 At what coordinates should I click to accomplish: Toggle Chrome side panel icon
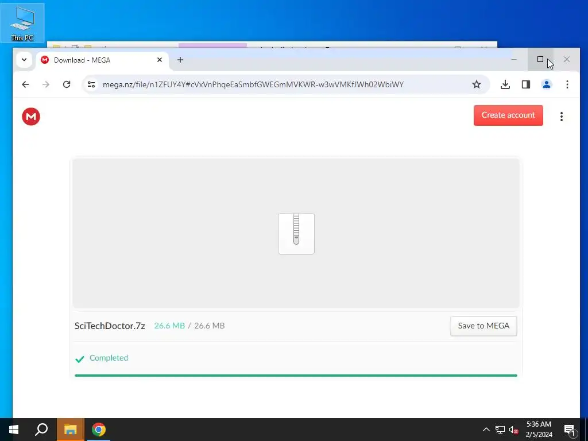[x=526, y=84]
